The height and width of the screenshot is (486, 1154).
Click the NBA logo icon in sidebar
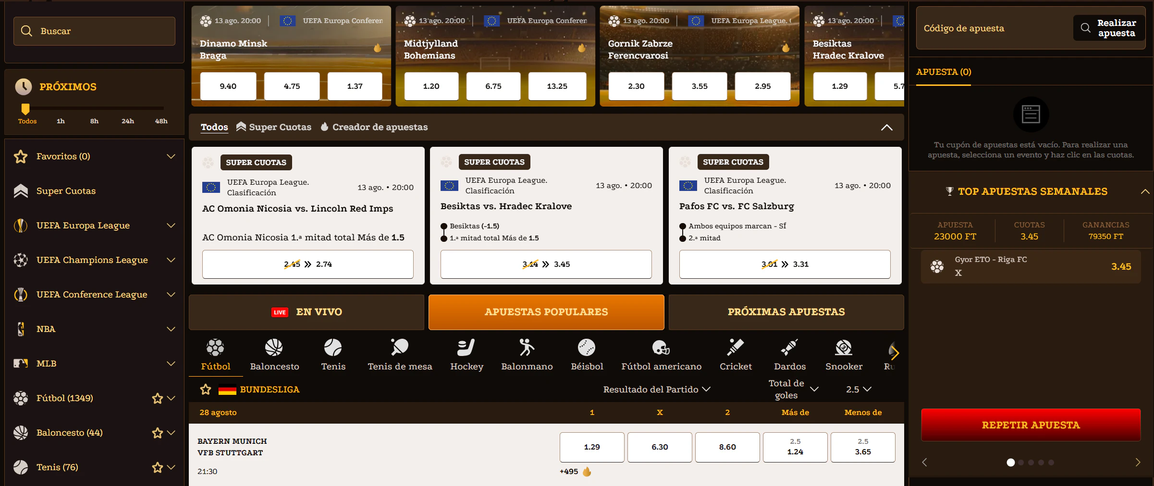pos(21,329)
